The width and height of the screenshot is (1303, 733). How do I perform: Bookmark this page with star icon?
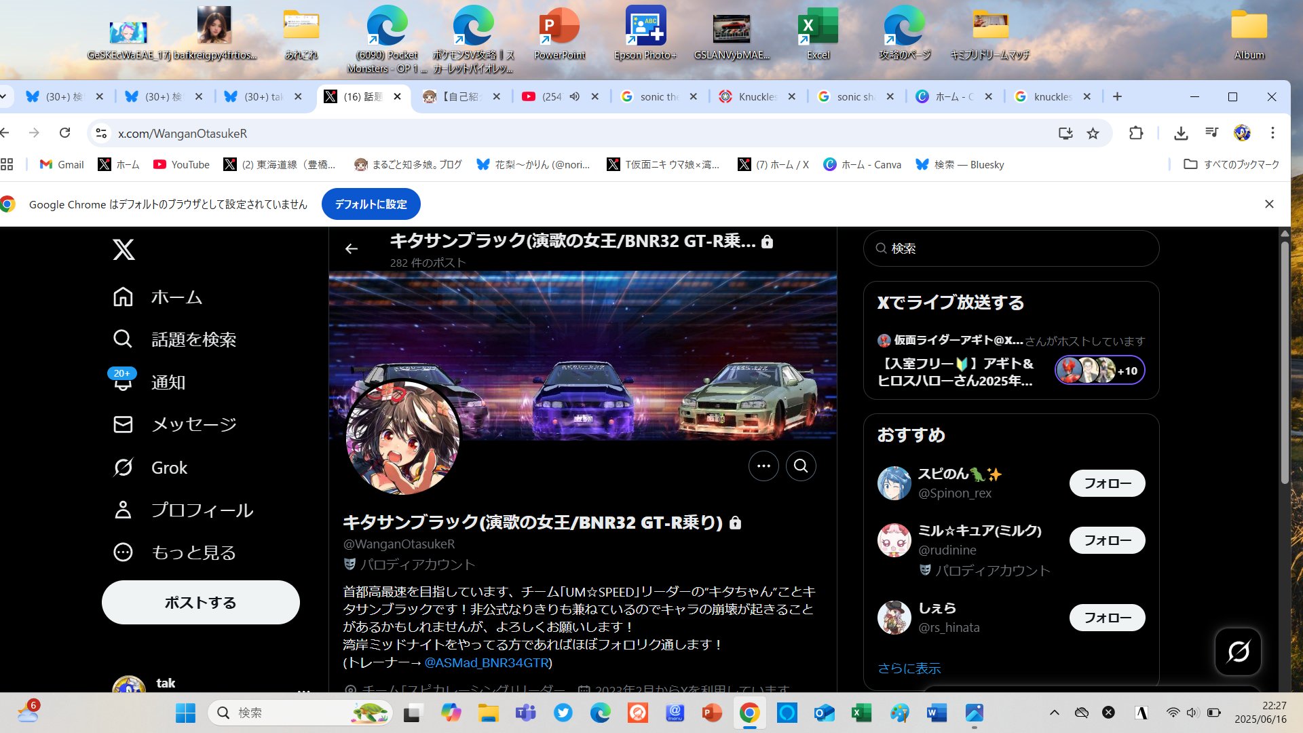tap(1093, 133)
